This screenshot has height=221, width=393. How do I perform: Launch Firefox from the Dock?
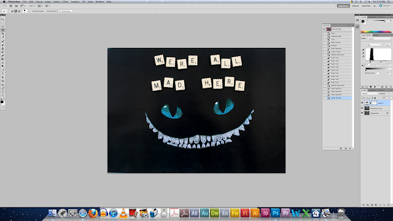pyautogui.click(x=93, y=213)
